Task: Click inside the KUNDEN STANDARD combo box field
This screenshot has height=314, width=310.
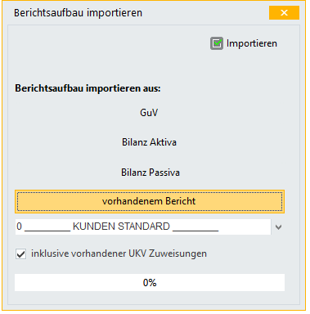Action: coord(143,227)
